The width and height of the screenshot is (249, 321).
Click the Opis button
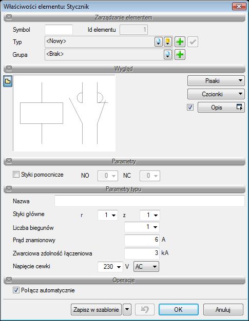coord(221,108)
